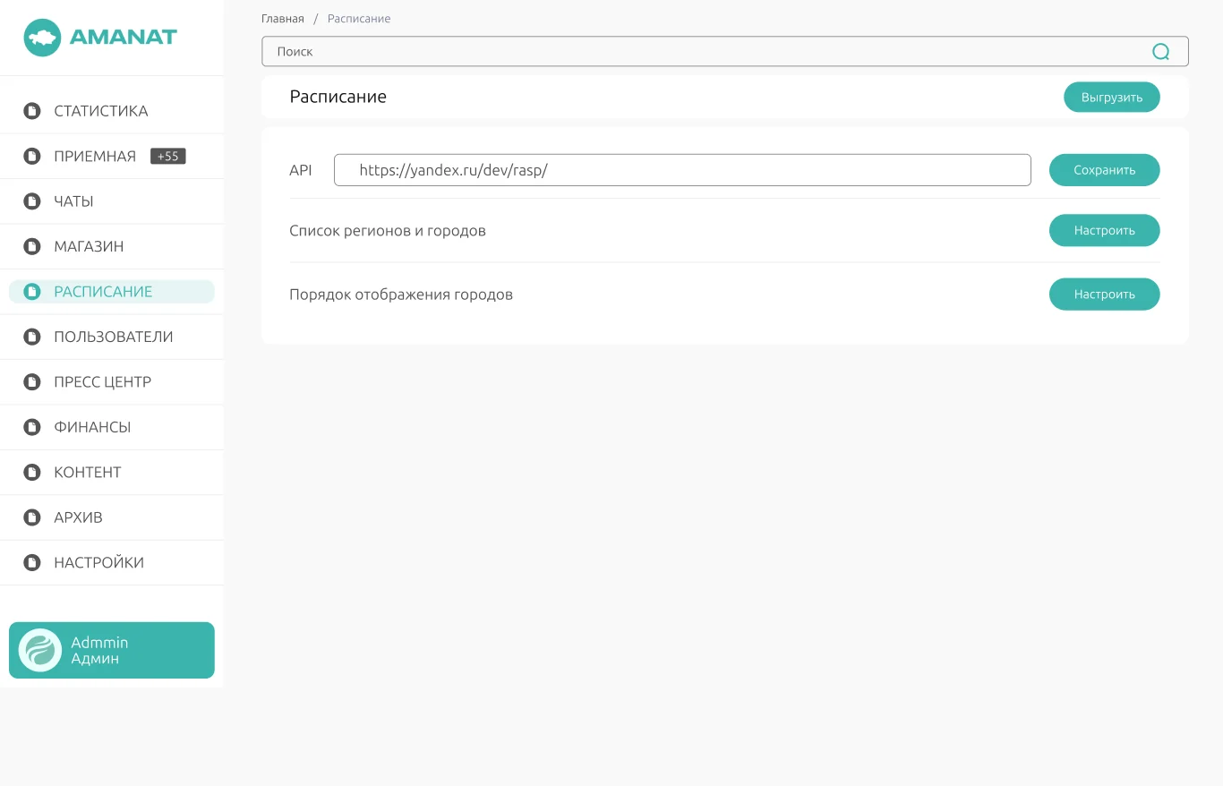
Task: Click the +55 badge next to ПРИЕМНАЯ
Action: pos(167,156)
